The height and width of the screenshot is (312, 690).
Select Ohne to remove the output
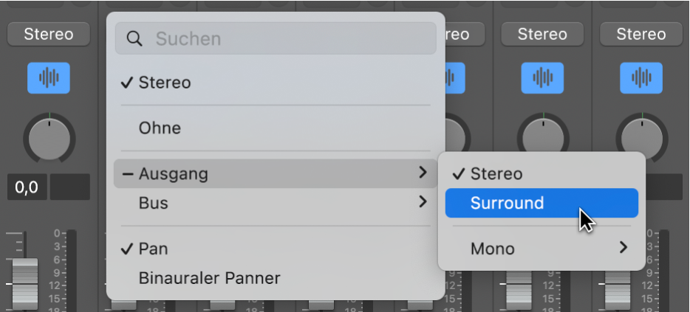pyautogui.click(x=160, y=128)
